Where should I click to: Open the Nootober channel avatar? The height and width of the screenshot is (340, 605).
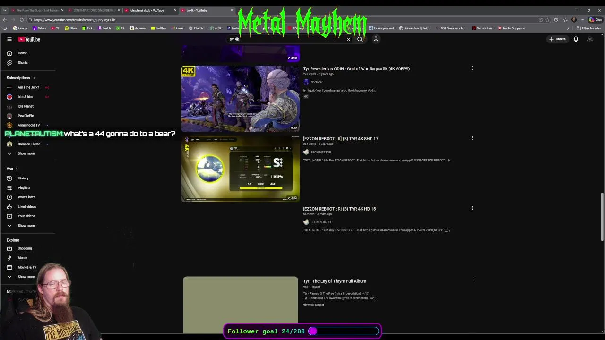click(x=306, y=82)
